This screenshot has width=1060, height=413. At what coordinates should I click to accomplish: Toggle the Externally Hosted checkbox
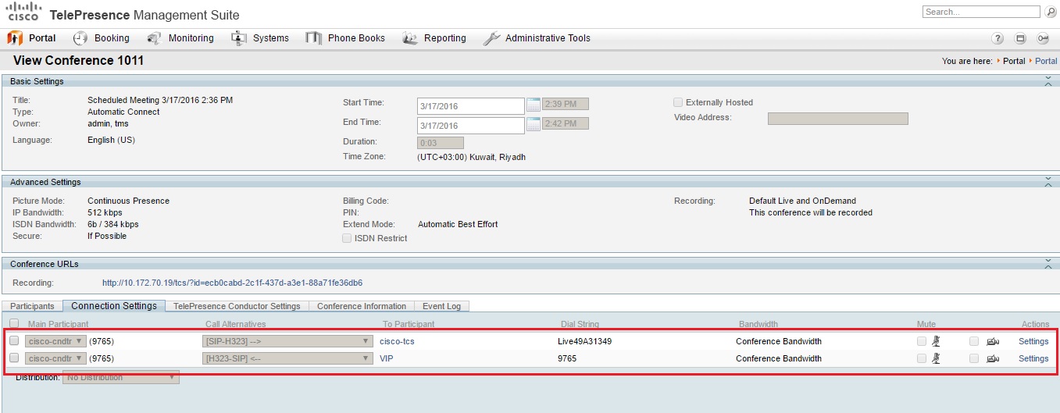pyautogui.click(x=678, y=102)
